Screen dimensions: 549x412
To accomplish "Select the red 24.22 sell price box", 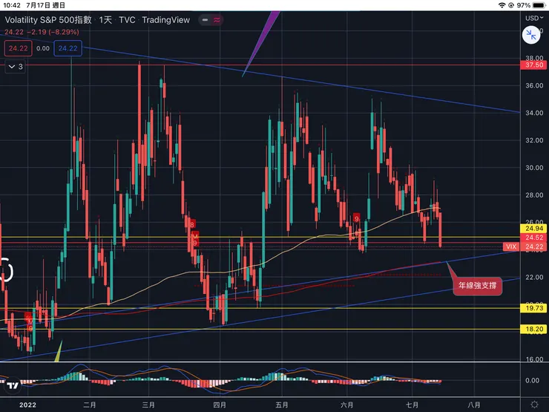I will coord(19,48).
